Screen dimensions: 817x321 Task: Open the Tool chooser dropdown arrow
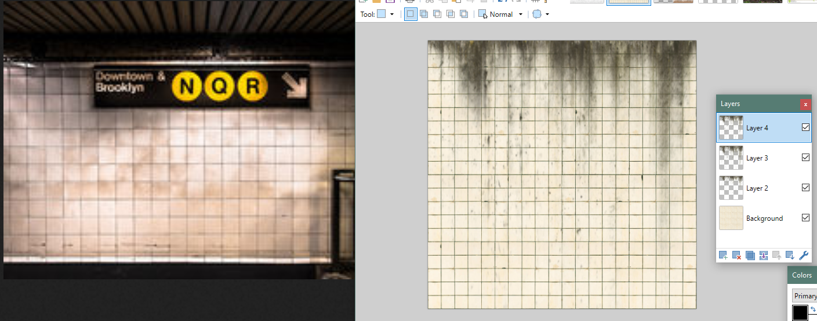pos(392,14)
